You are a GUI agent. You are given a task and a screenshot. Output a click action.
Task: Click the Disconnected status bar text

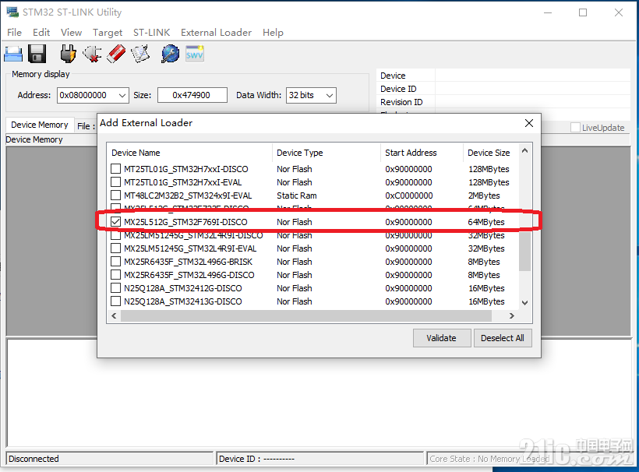(x=34, y=459)
